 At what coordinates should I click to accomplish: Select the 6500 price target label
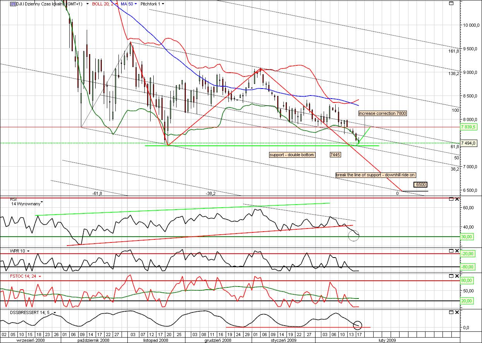[x=420, y=185]
